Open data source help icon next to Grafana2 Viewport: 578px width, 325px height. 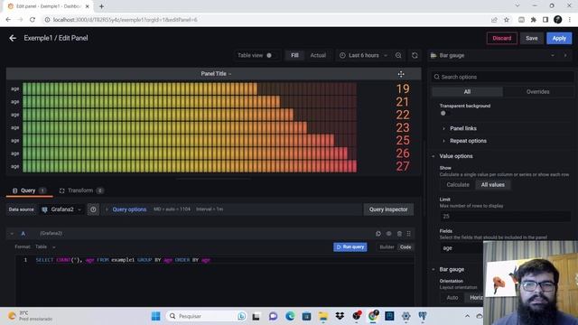click(x=93, y=209)
